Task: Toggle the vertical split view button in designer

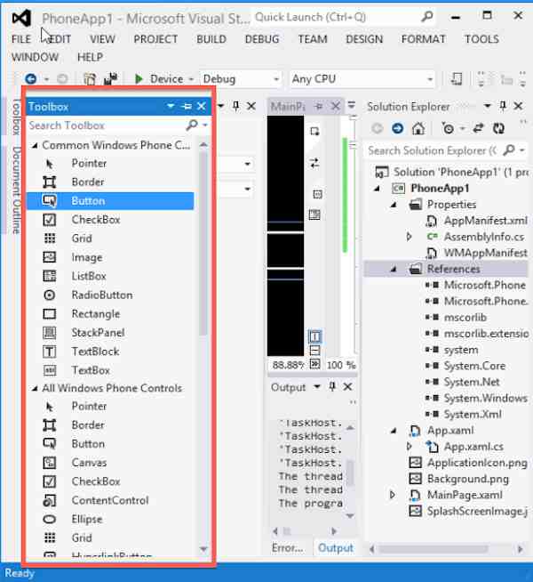Action: [x=314, y=336]
